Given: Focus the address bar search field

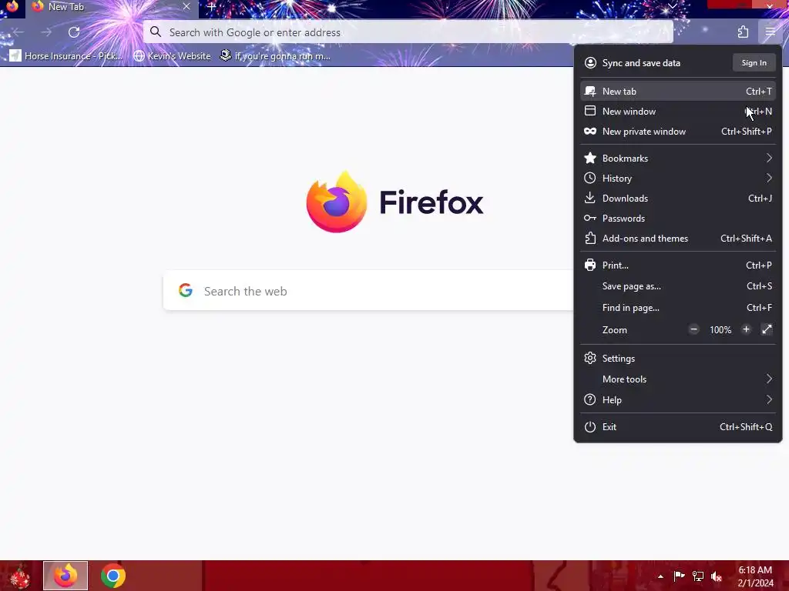Looking at the screenshot, I should point(408,32).
